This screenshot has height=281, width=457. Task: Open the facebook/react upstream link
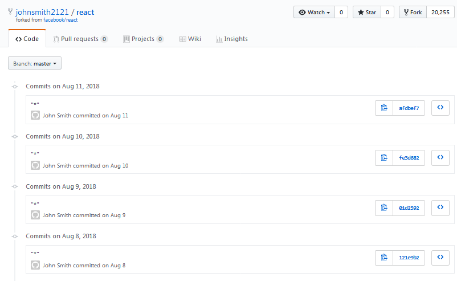(x=60, y=20)
